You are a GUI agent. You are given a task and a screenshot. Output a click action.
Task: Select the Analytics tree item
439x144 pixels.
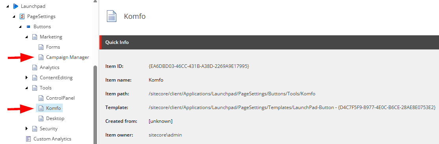pos(50,67)
